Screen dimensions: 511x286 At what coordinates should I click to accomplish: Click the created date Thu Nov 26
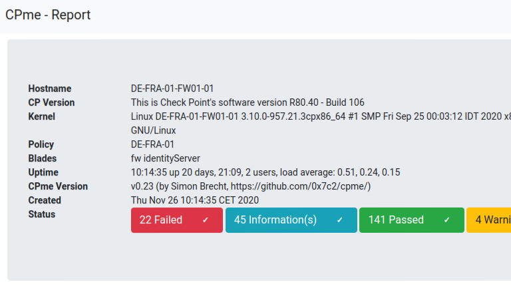tap(195, 200)
